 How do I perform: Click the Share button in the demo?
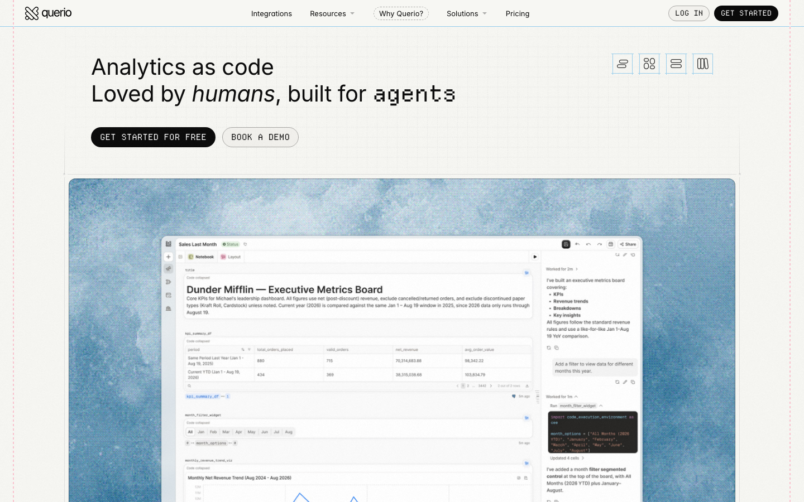point(628,244)
